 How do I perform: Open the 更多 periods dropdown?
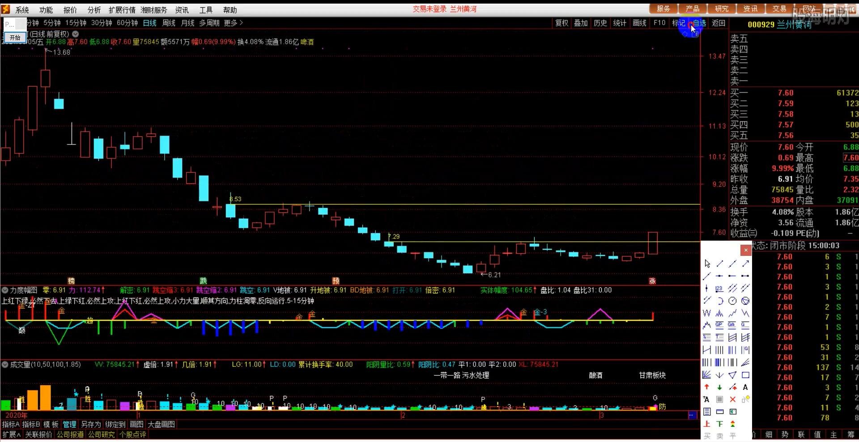(x=234, y=23)
